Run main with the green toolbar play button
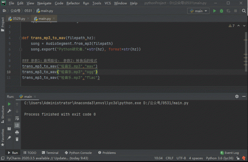The height and width of the screenshot is (162, 248). tap(215, 11)
